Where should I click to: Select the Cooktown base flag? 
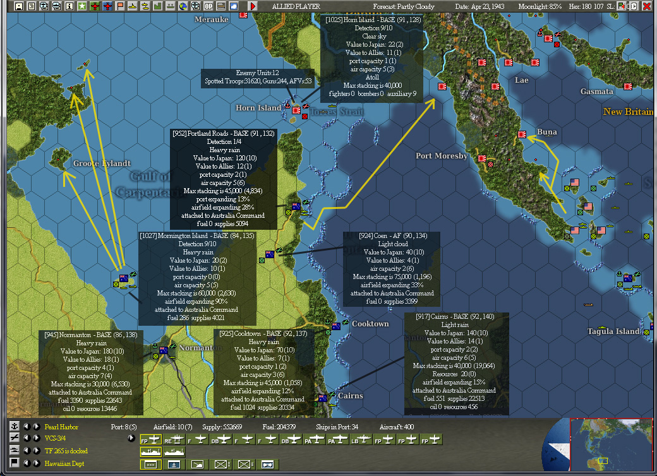pos(336,326)
